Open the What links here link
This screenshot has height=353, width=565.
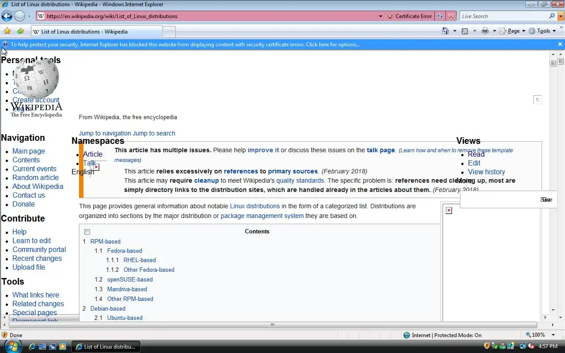(36, 295)
